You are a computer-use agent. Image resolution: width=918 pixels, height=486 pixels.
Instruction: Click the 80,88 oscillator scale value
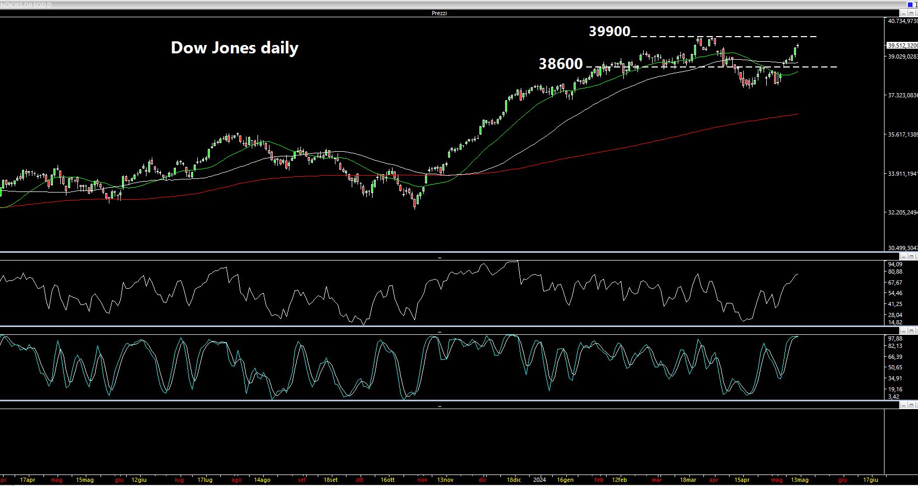[x=895, y=272]
